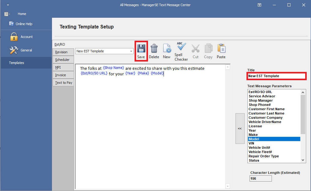Save the template with the Save icon
Screen dimensions: 311x191
coord(141,51)
